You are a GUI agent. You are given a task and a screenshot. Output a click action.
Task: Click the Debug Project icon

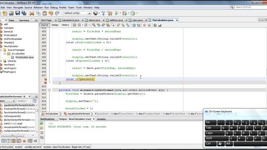click(124, 13)
